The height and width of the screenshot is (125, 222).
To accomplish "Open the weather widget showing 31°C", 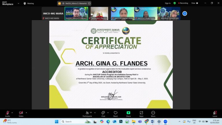I will pos(10,122).
